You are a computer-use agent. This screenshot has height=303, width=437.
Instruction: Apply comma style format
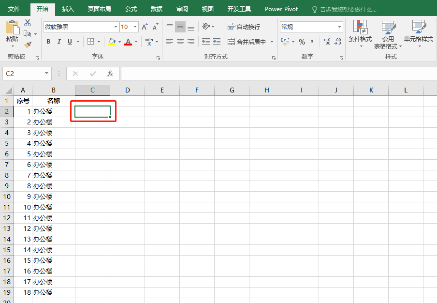[312, 42]
